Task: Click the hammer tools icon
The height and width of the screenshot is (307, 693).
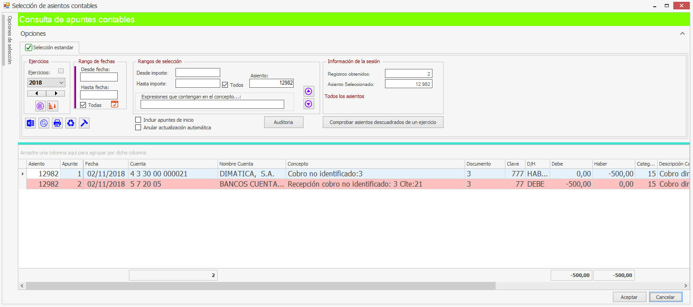Action: coord(84,123)
